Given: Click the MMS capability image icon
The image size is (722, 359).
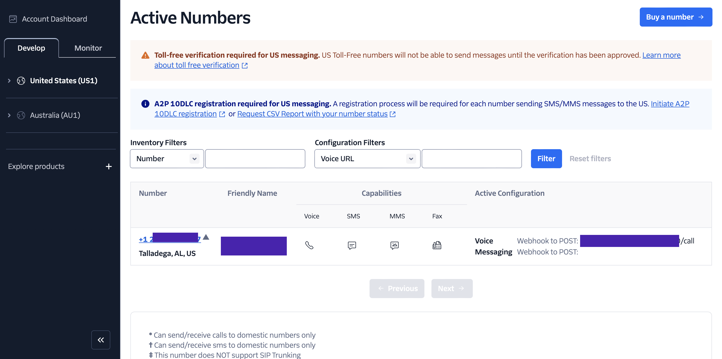Looking at the screenshot, I should coord(394,245).
